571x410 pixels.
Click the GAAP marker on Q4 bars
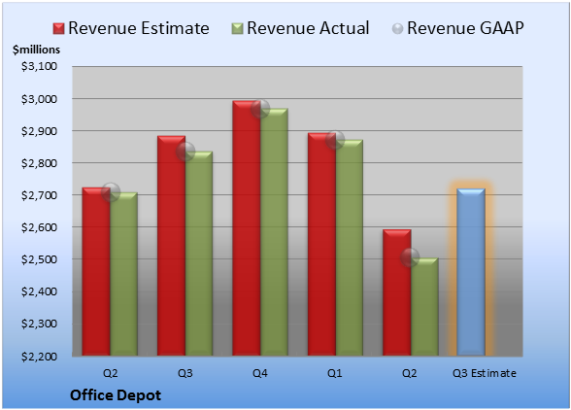[x=260, y=109]
